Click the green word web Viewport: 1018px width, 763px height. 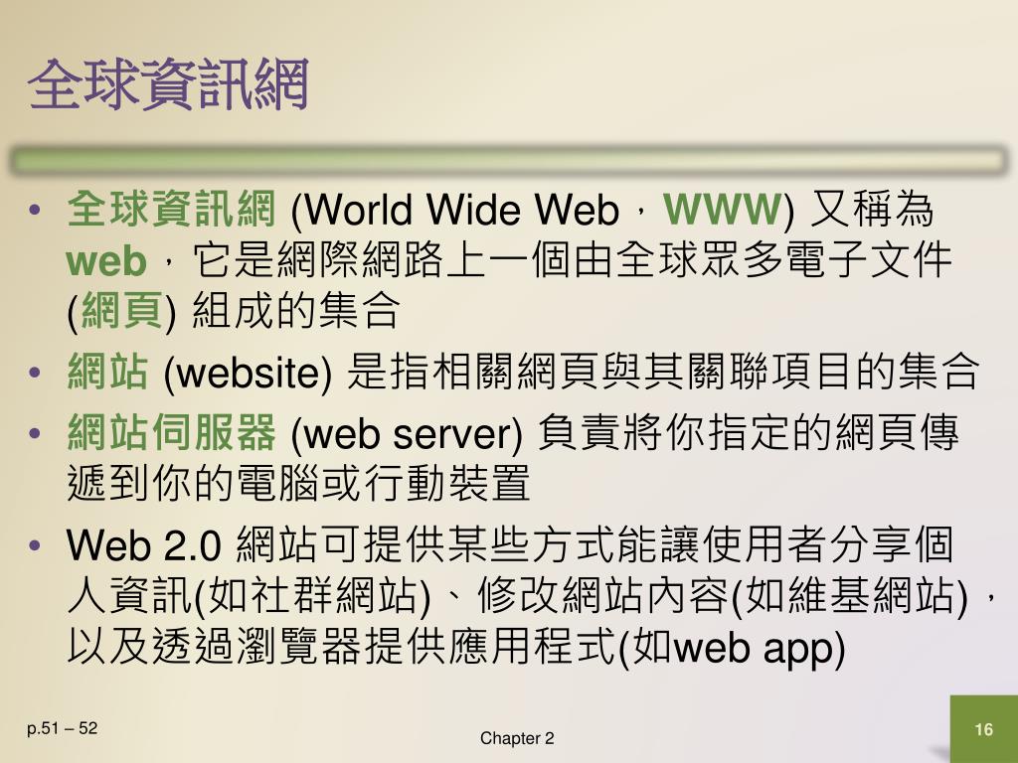[105, 261]
